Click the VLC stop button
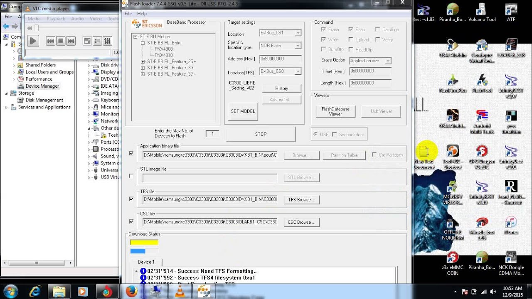The width and height of the screenshot is (532, 299). 61,41
